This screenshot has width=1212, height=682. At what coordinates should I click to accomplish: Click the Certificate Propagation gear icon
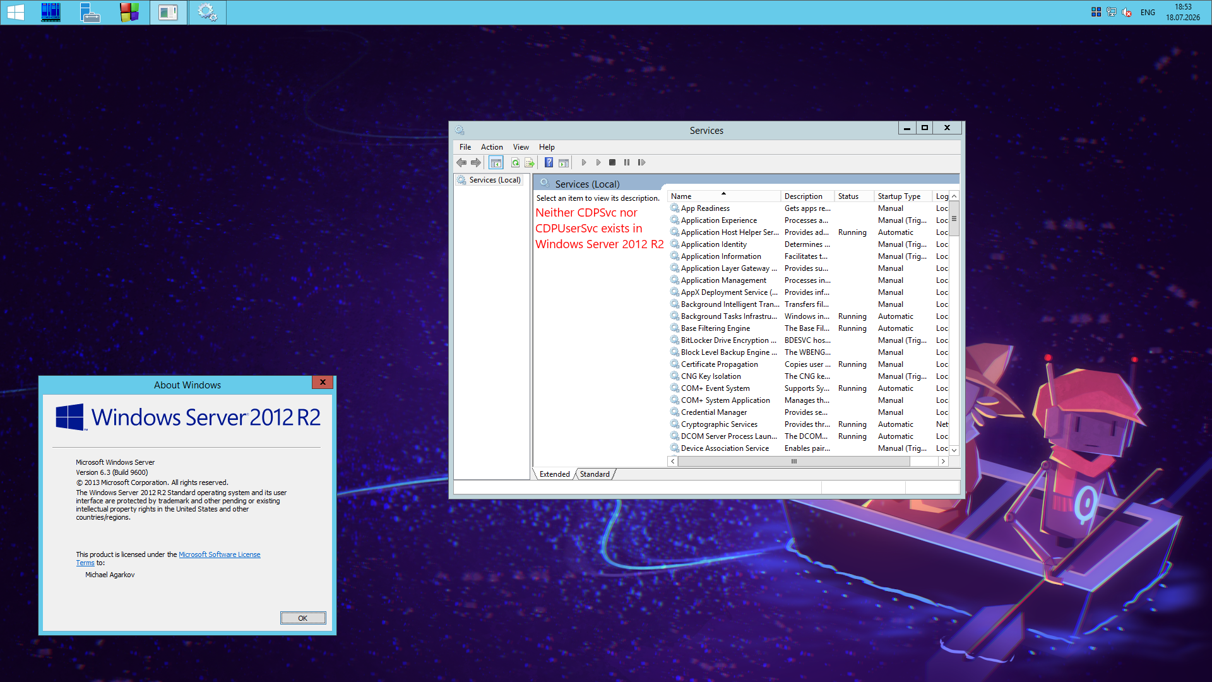[675, 364]
